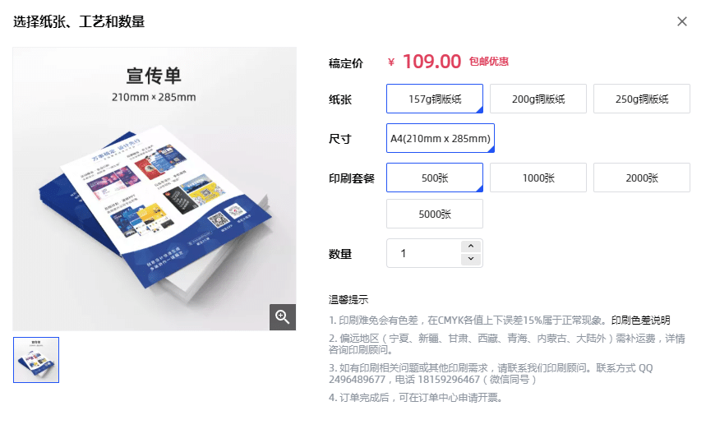Click the 包邮优惠 promotion label

(488, 62)
